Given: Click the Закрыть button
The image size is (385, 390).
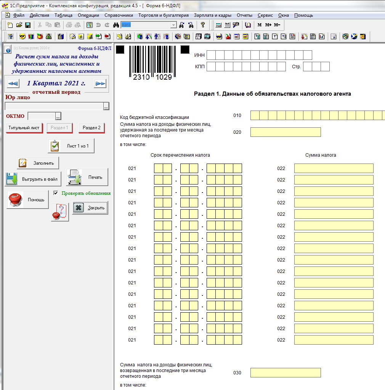Looking at the screenshot, I should tap(90, 208).
